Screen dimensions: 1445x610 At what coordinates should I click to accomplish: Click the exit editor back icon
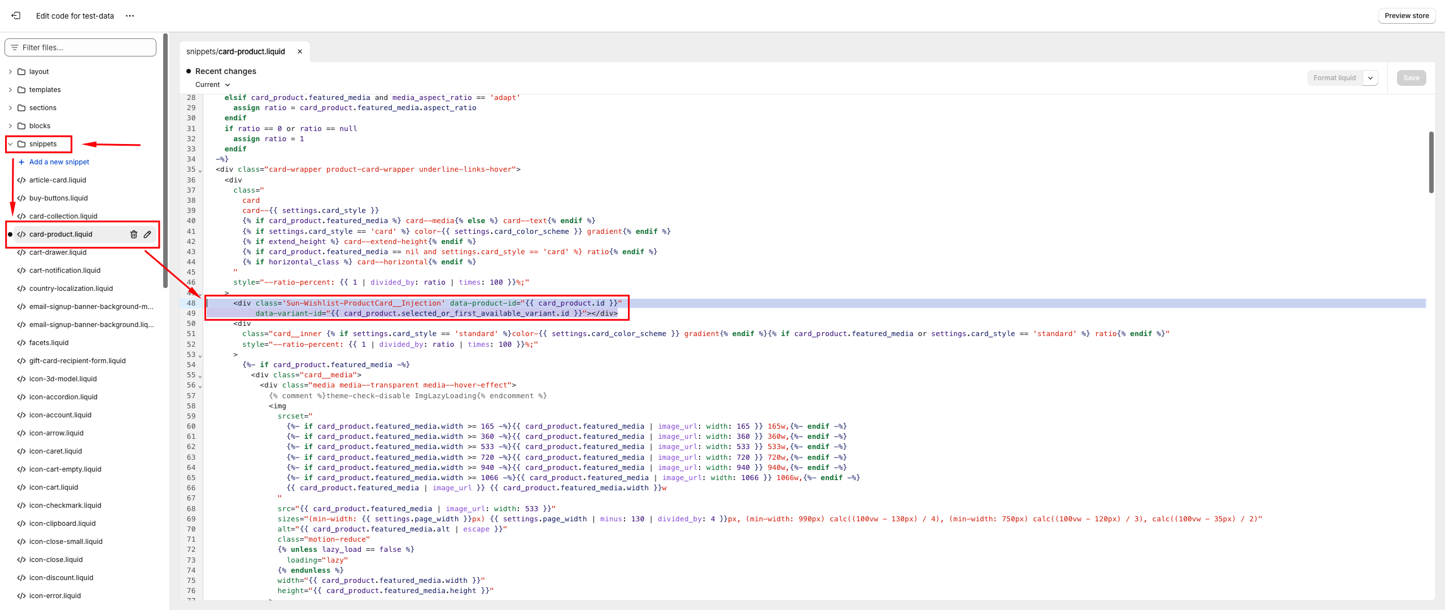[x=16, y=16]
